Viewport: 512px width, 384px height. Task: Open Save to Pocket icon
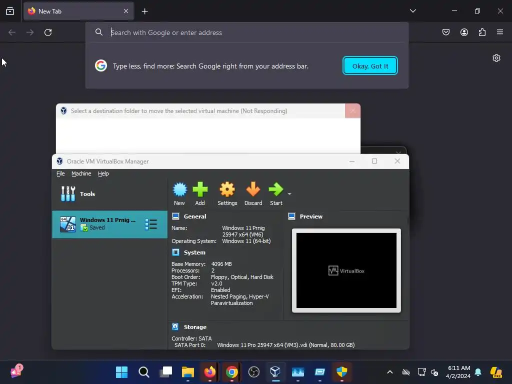445,32
